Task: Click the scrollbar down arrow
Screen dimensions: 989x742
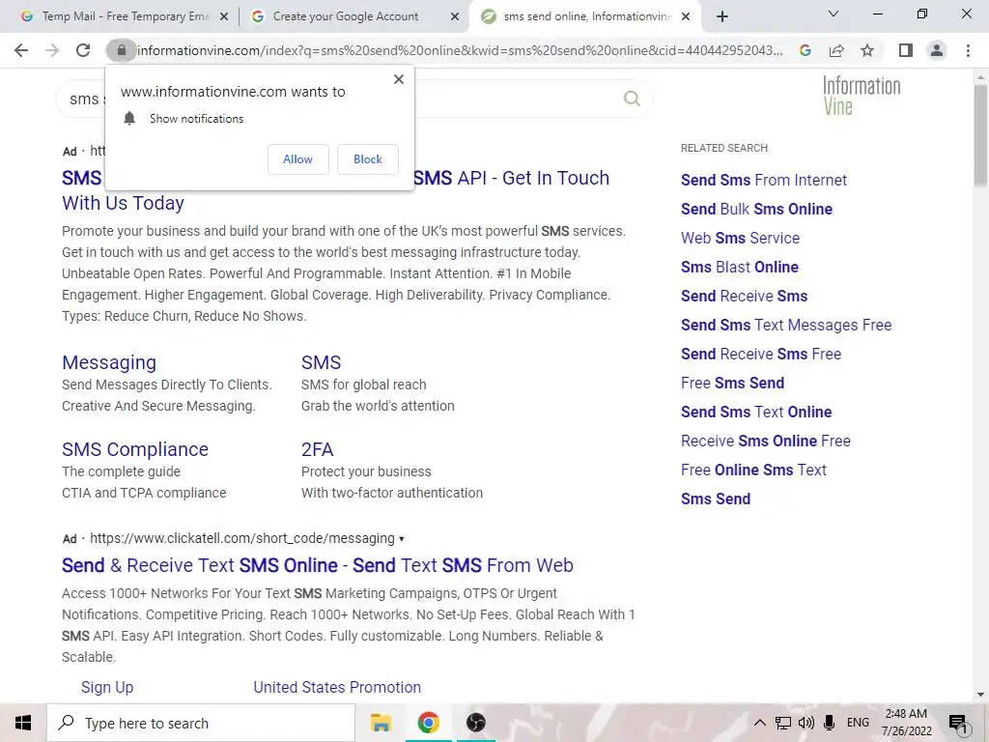Action: 980,695
